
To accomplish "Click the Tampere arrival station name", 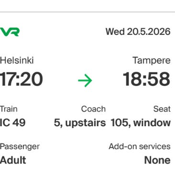I will pos(152,61).
